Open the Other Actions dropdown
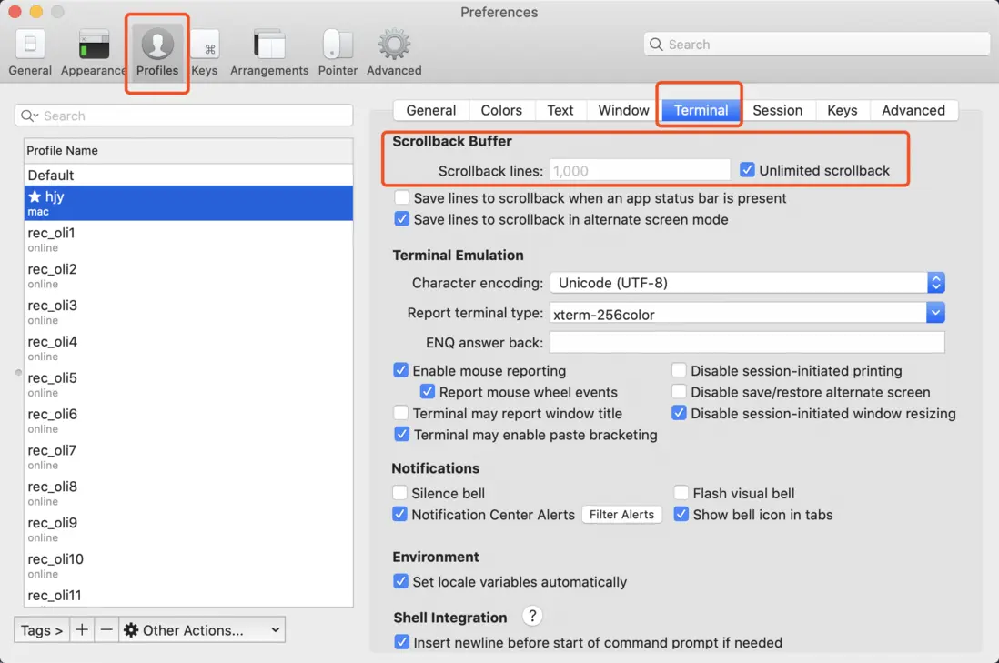This screenshot has width=999, height=663. (202, 630)
